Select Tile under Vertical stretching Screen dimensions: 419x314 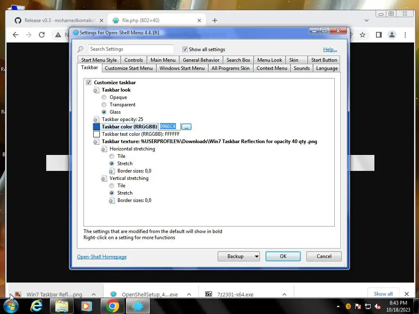(112, 186)
